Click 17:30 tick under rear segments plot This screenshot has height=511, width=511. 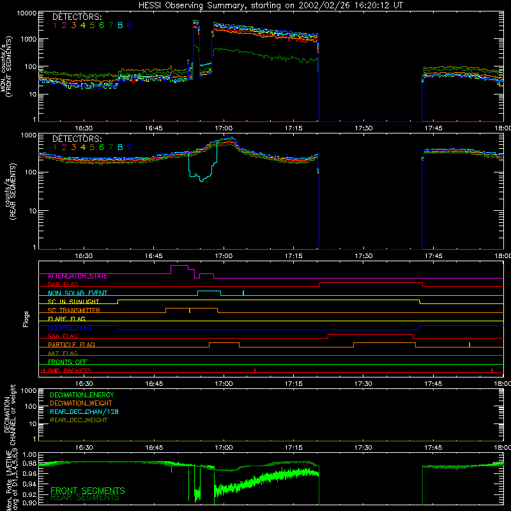click(x=363, y=256)
